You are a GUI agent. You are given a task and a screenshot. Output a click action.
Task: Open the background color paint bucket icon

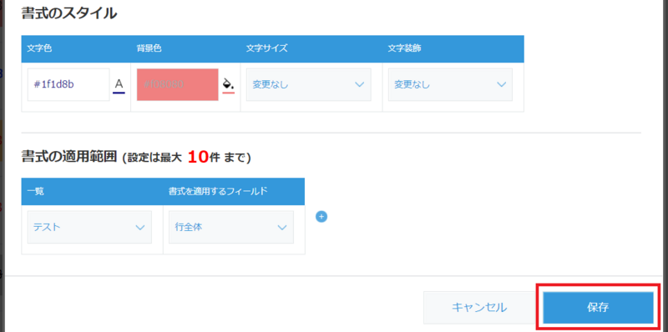pos(229,85)
